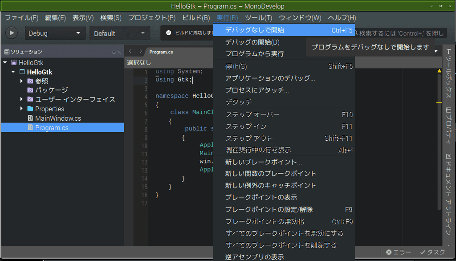Choose 新しい例外のキャッチポイント menu entry
Screen dimensions: 456x261
tap(284, 185)
